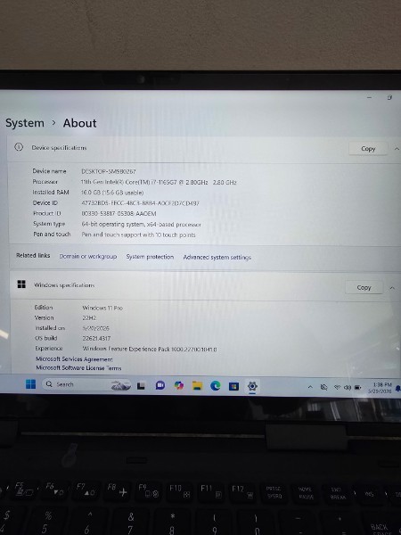Click the Related links label

pos(33,256)
